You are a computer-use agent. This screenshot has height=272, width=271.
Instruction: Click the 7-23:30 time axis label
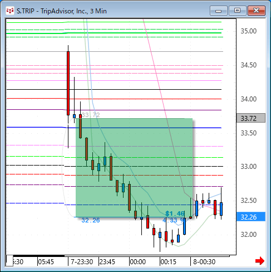pyautogui.click(x=82, y=262)
